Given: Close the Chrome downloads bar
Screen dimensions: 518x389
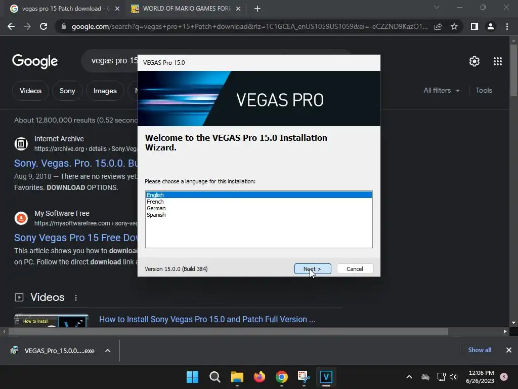Looking at the screenshot, I should click(509, 350).
